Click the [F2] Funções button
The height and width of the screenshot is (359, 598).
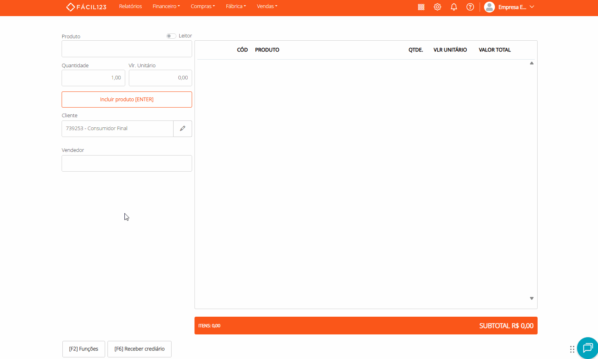(84, 349)
